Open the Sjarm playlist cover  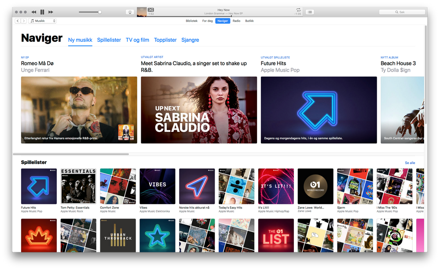[355, 186]
